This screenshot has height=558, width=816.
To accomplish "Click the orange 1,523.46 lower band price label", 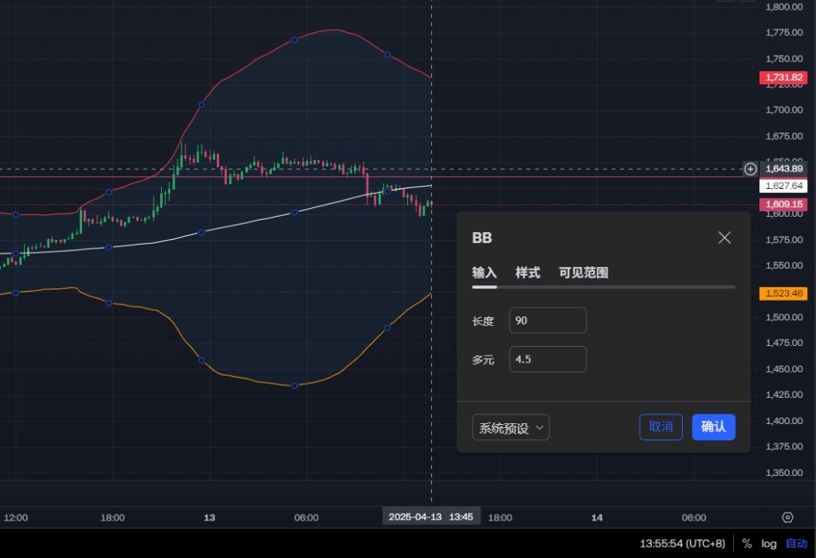I will [784, 293].
